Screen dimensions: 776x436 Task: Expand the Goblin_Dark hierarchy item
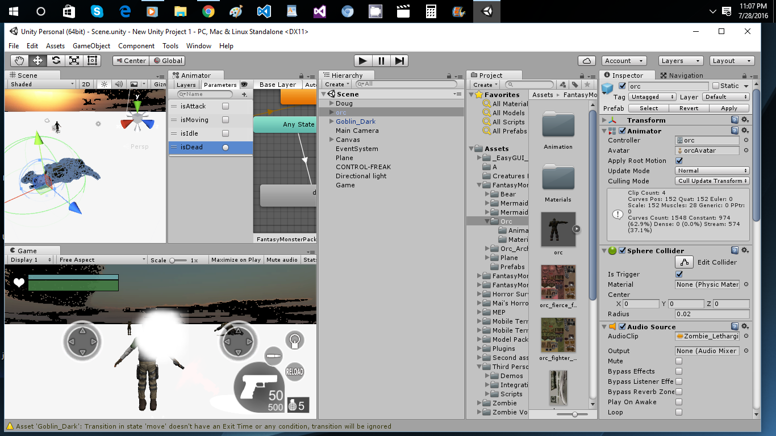click(x=331, y=121)
